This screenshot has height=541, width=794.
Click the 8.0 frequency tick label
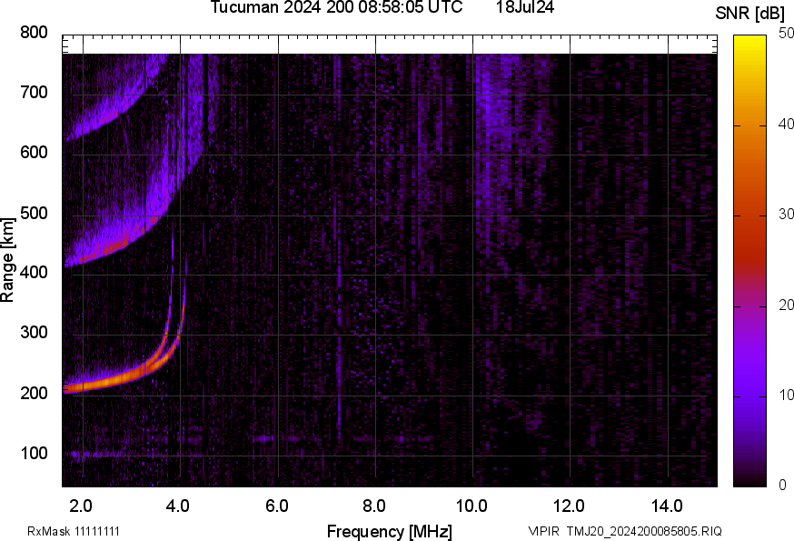tap(373, 506)
